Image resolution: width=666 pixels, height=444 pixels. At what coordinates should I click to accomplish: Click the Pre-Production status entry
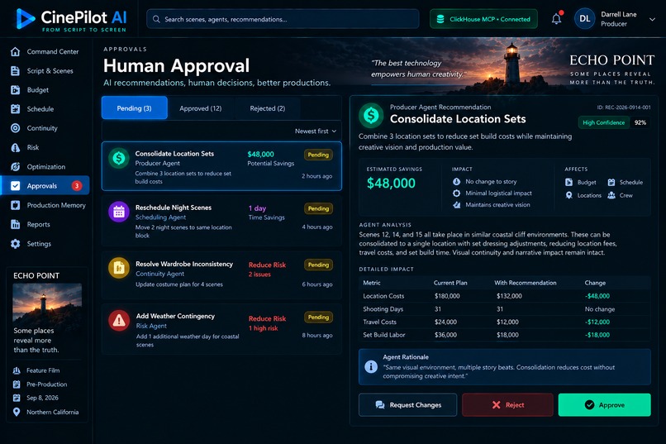[47, 384]
